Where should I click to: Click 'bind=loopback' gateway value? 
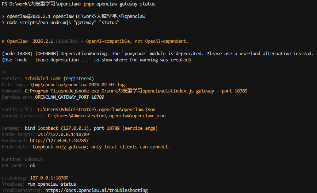[x=42, y=128]
